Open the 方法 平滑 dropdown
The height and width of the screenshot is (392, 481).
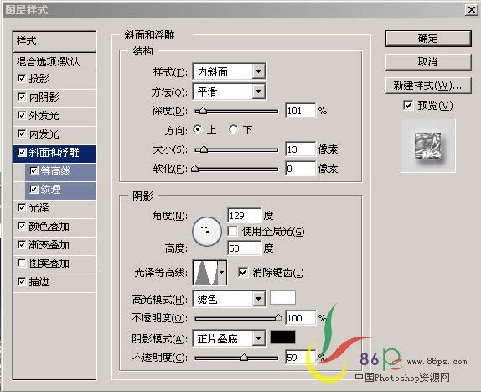[x=229, y=91]
